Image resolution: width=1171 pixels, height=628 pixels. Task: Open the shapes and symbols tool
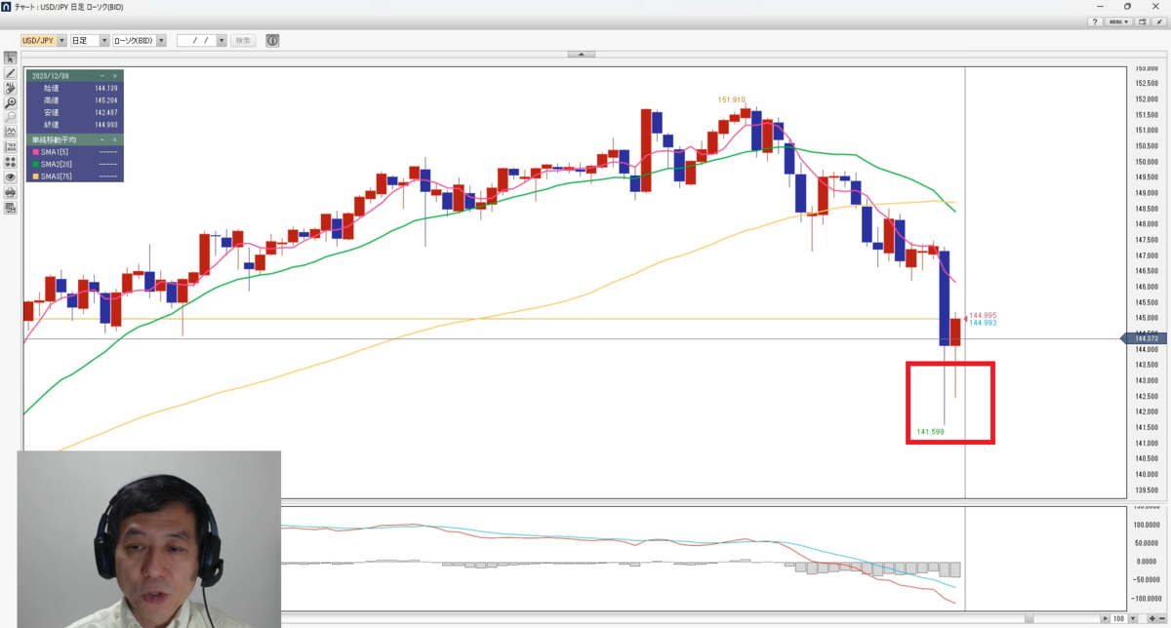[10, 162]
